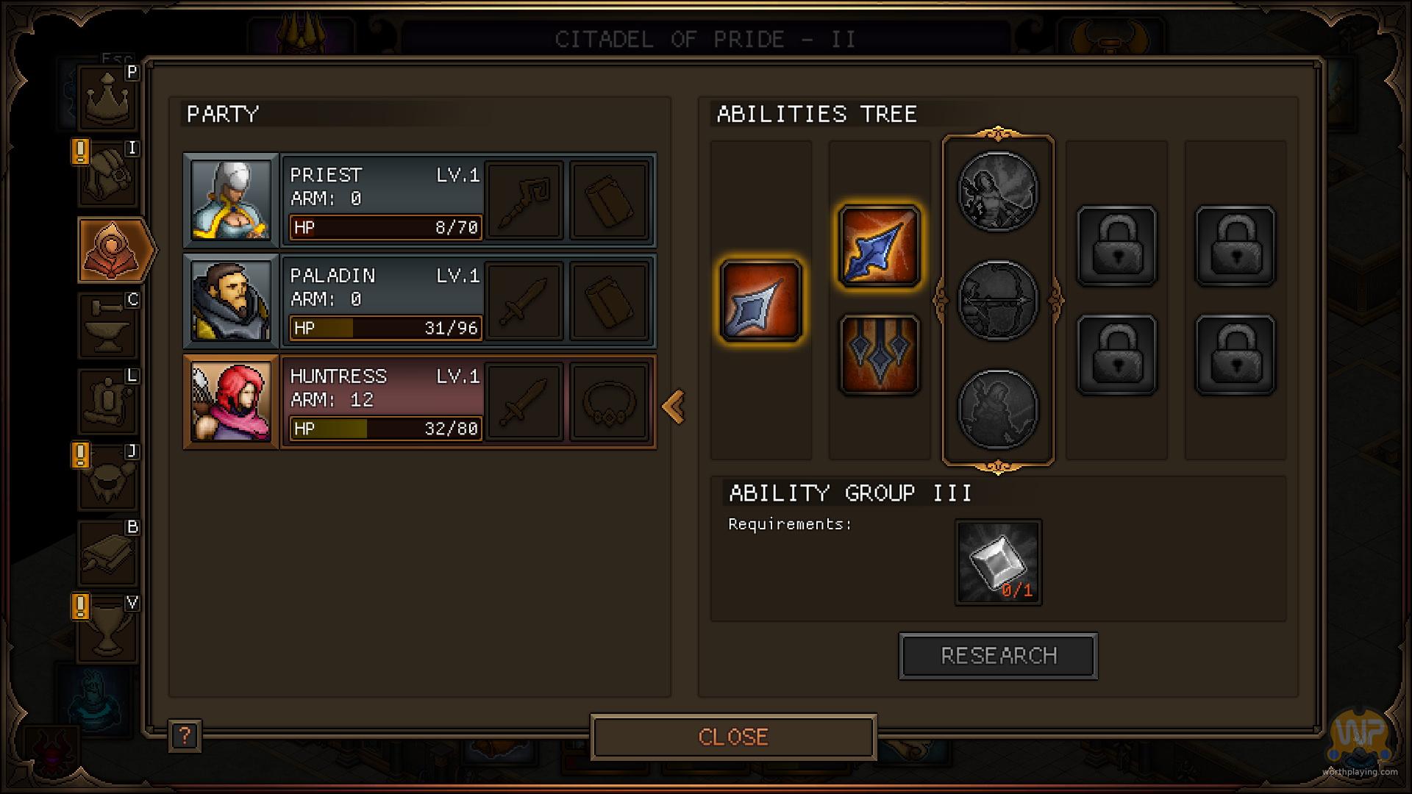Click the white gem requirement icon
This screenshot has width=1412, height=794.
[998, 562]
